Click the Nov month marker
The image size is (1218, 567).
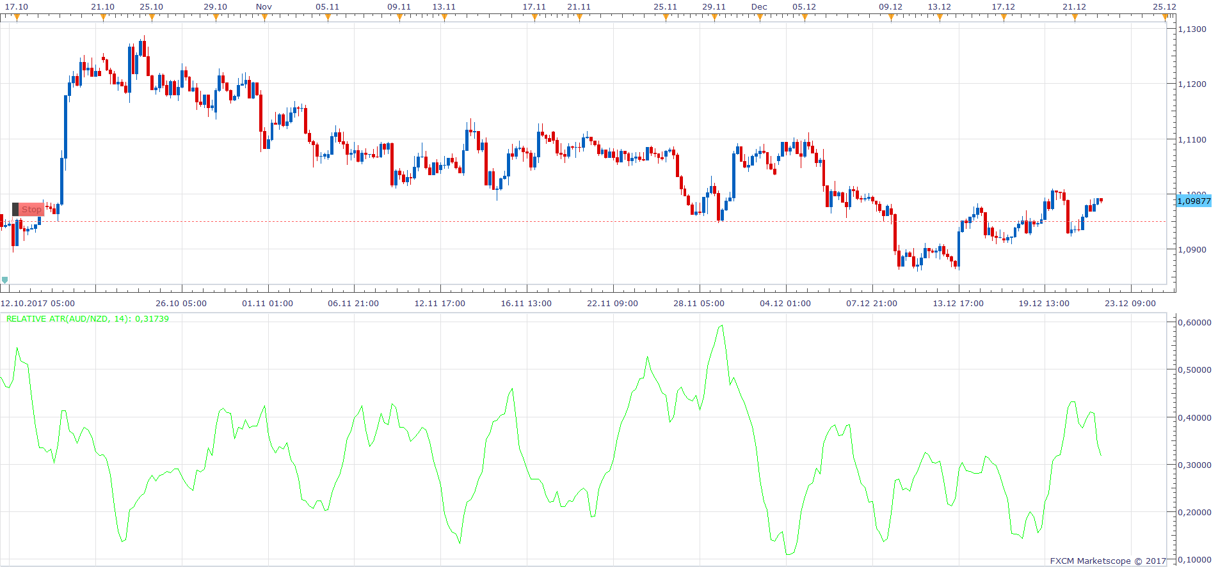click(x=264, y=17)
